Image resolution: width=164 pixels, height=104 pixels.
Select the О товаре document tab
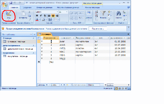click(45, 34)
